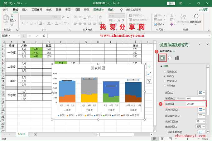Image resolution: width=212 pixels, height=141 pixels.
Task: Click cell containing 一季度
Action: [12, 53]
